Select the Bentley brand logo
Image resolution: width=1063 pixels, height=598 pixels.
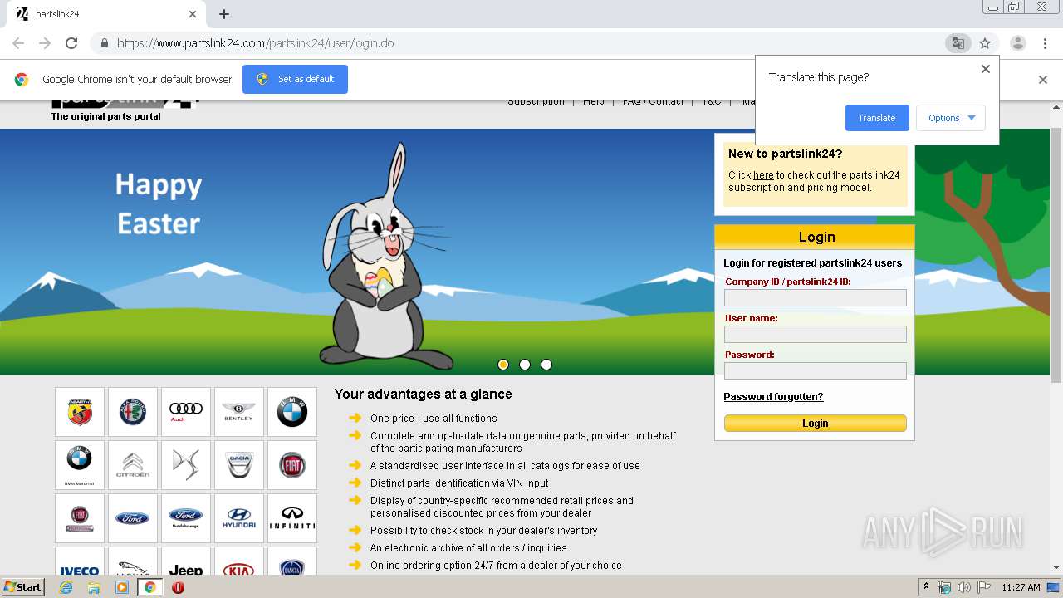[239, 412]
